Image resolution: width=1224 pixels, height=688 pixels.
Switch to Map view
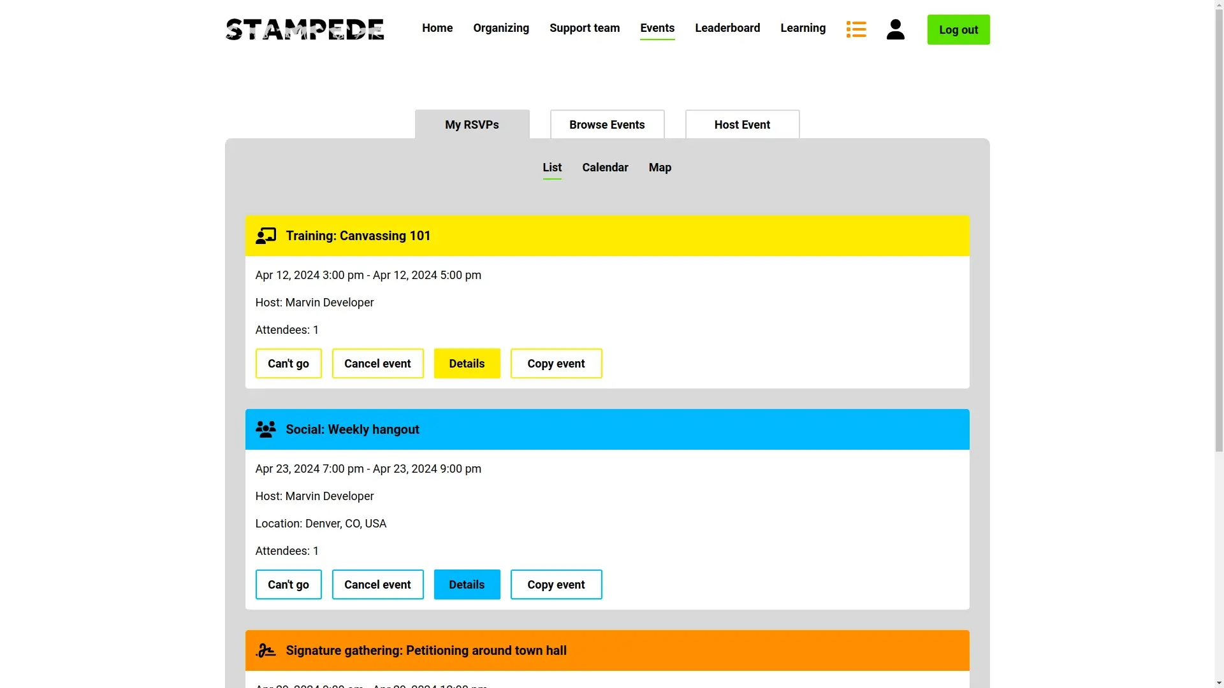(660, 168)
